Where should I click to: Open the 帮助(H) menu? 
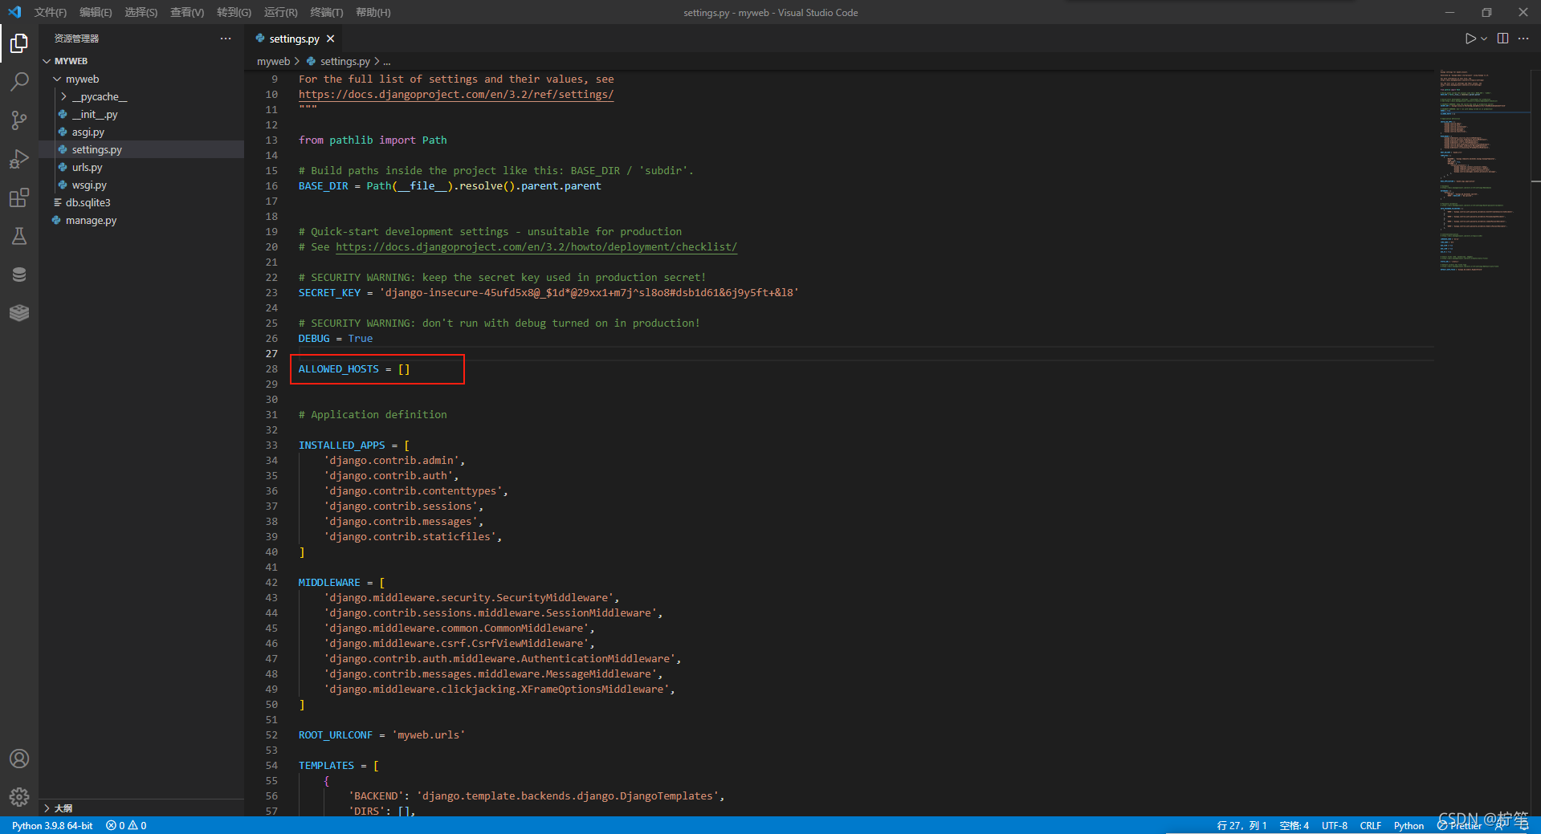[373, 12]
